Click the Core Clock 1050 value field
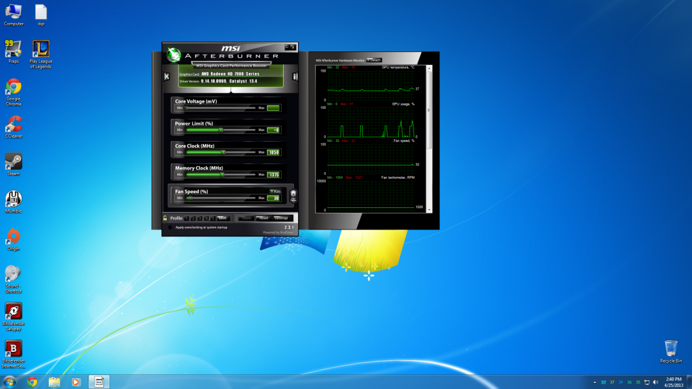 pyautogui.click(x=273, y=153)
